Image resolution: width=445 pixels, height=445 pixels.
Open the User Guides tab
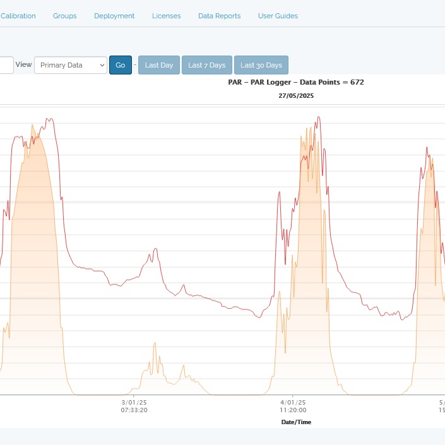click(278, 16)
